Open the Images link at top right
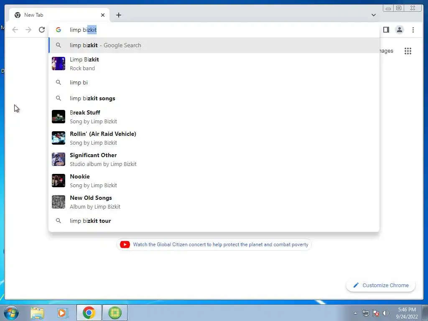Screen dimensions: 428x321 [386, 51]
